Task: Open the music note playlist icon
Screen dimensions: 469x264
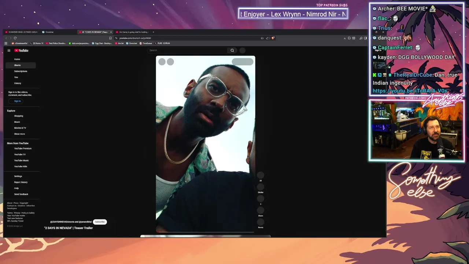Action: pos(361,38)
